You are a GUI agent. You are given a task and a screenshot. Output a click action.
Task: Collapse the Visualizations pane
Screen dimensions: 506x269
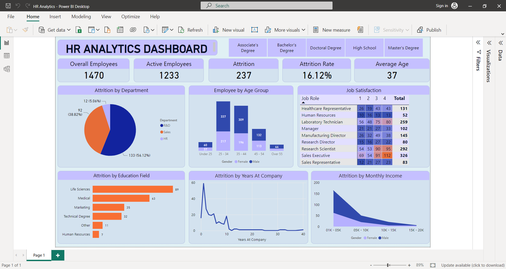pyautogui.click(x=489, y=43)
